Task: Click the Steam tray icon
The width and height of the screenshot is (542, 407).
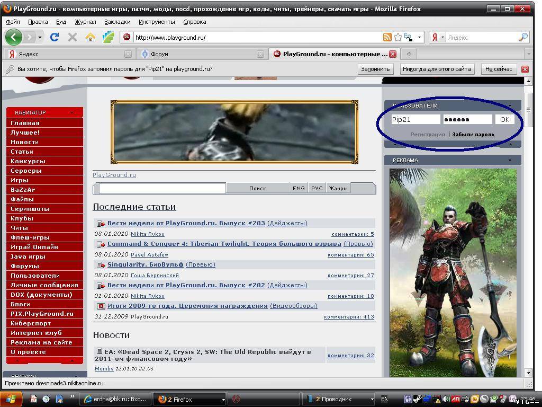Action: click(x=417, y=400)
